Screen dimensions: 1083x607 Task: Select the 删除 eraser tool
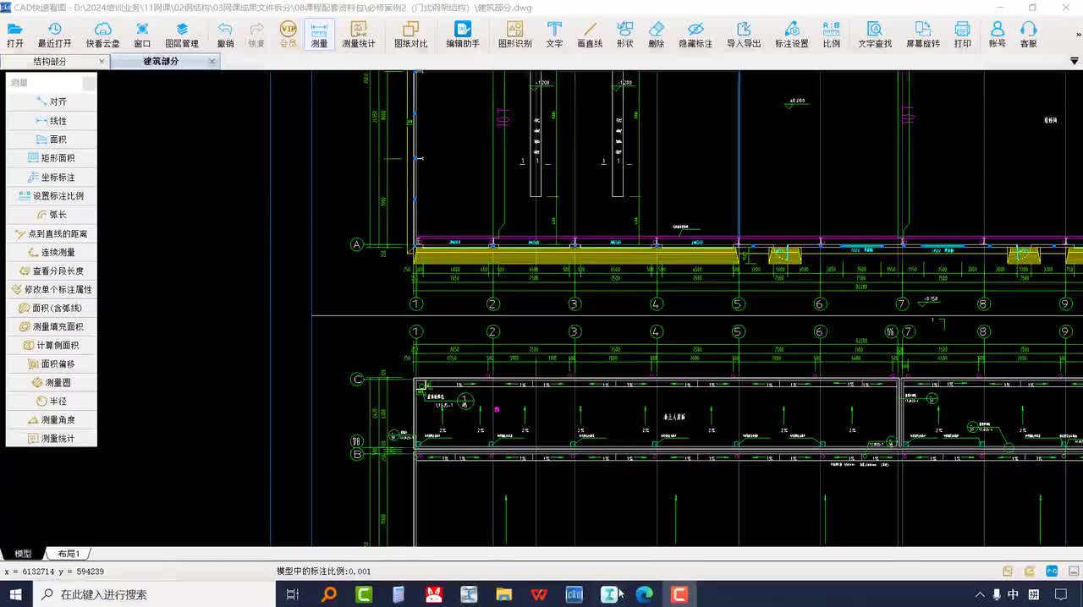point(656,35)
